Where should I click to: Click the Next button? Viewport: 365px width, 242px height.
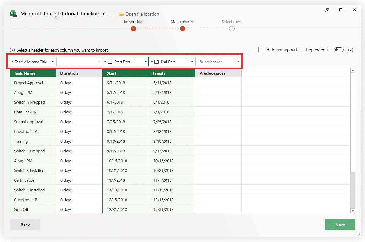pos(340,225)
